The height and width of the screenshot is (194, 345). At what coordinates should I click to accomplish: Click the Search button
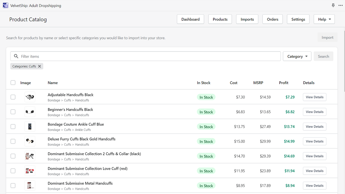[x=323, y=56]
